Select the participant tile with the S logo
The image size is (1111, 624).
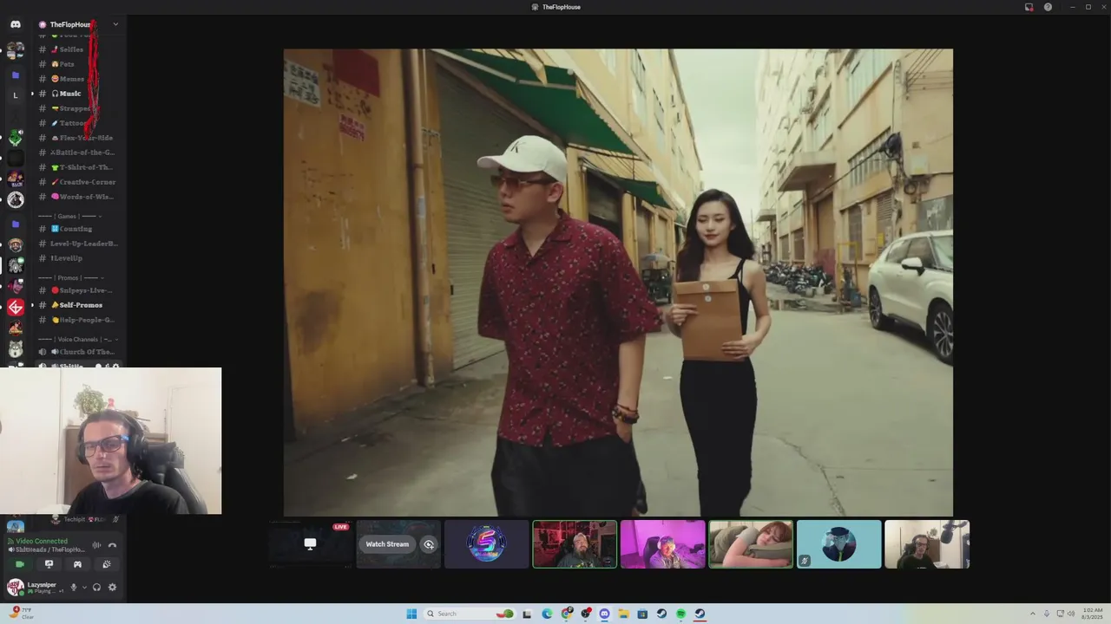pyautogui.click(x=487, y=544)
